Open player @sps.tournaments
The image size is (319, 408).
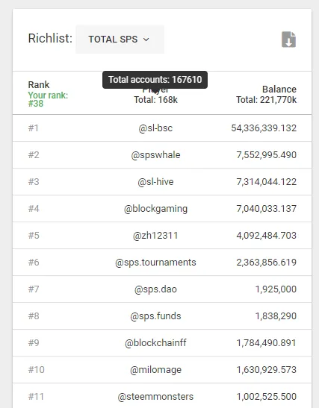pyautogui.click(x=155, y=263)
